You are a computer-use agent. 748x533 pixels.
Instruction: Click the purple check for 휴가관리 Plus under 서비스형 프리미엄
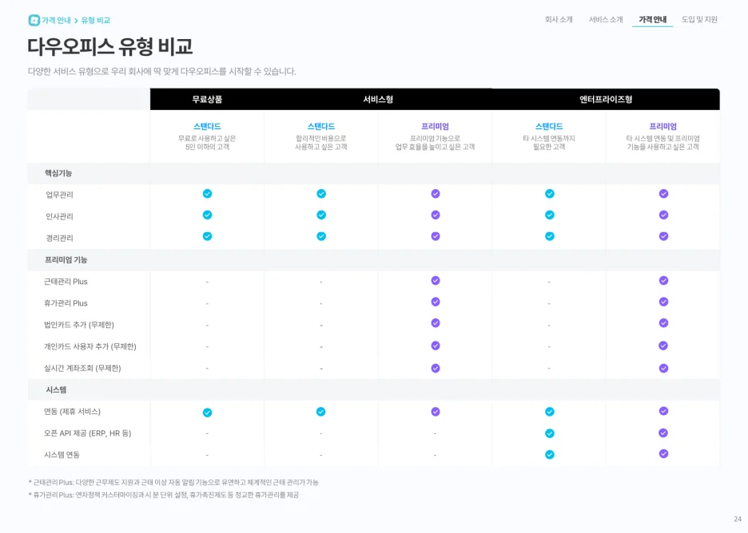point(435,302)
